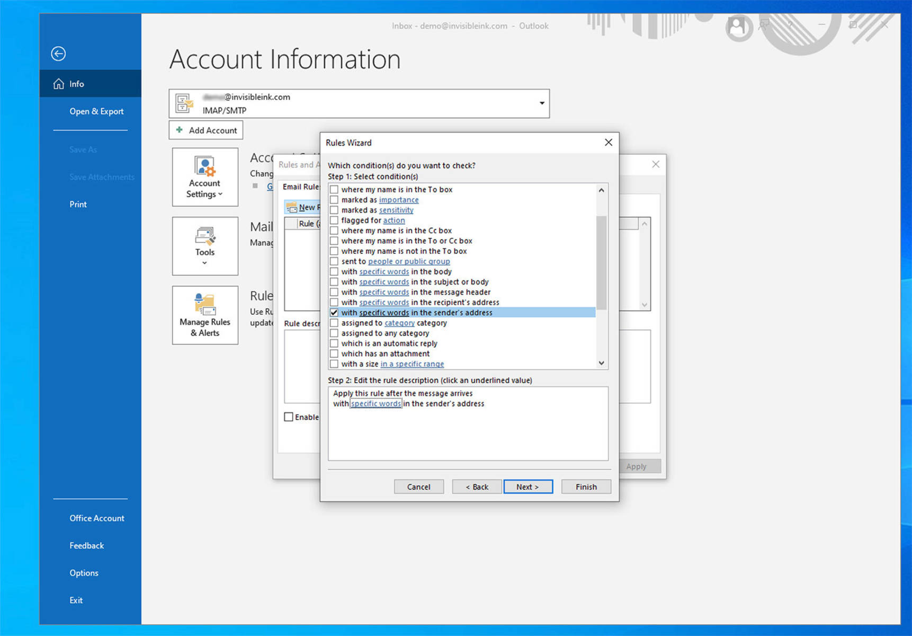Click the plus icon on Add Account
Viewport: 912px width, 636px height.
[180, 130]
